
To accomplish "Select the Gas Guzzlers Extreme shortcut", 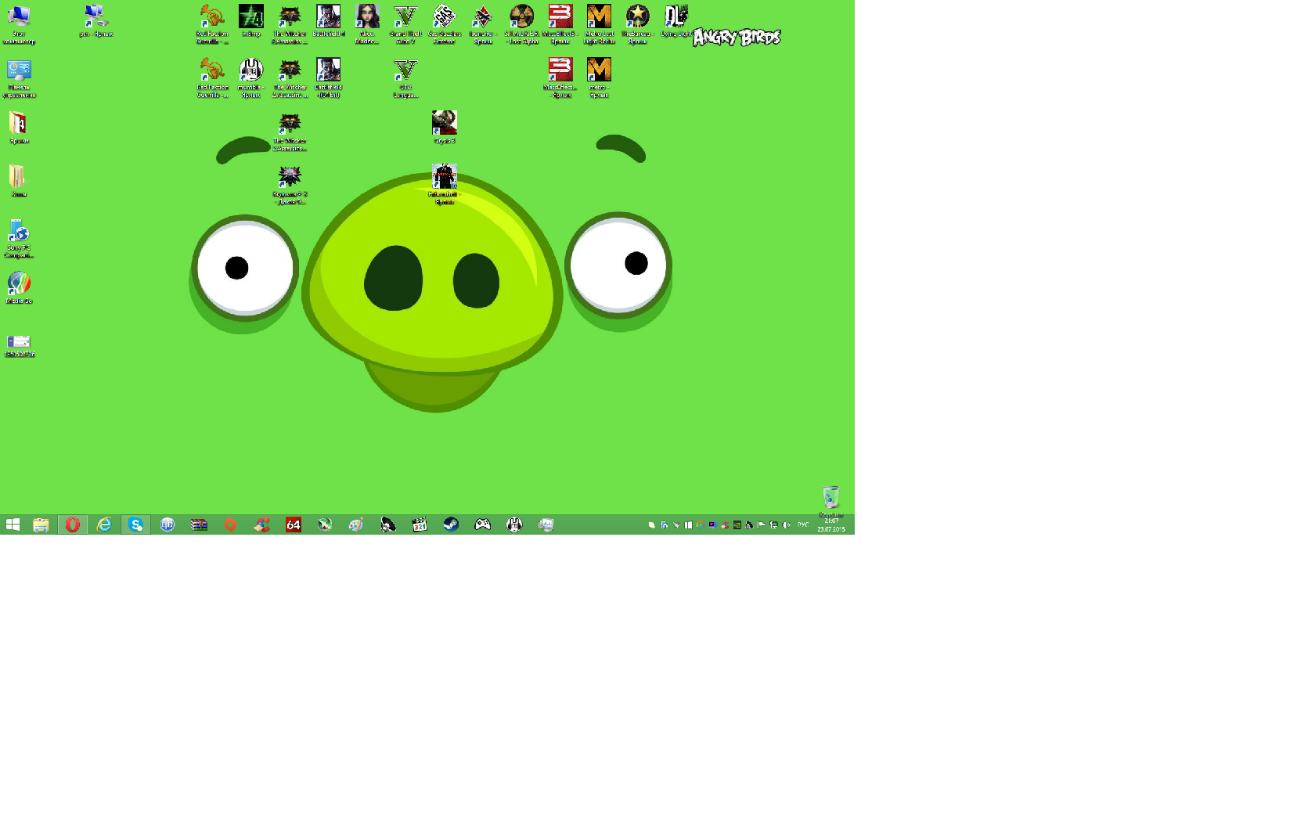I will point(444,24).
